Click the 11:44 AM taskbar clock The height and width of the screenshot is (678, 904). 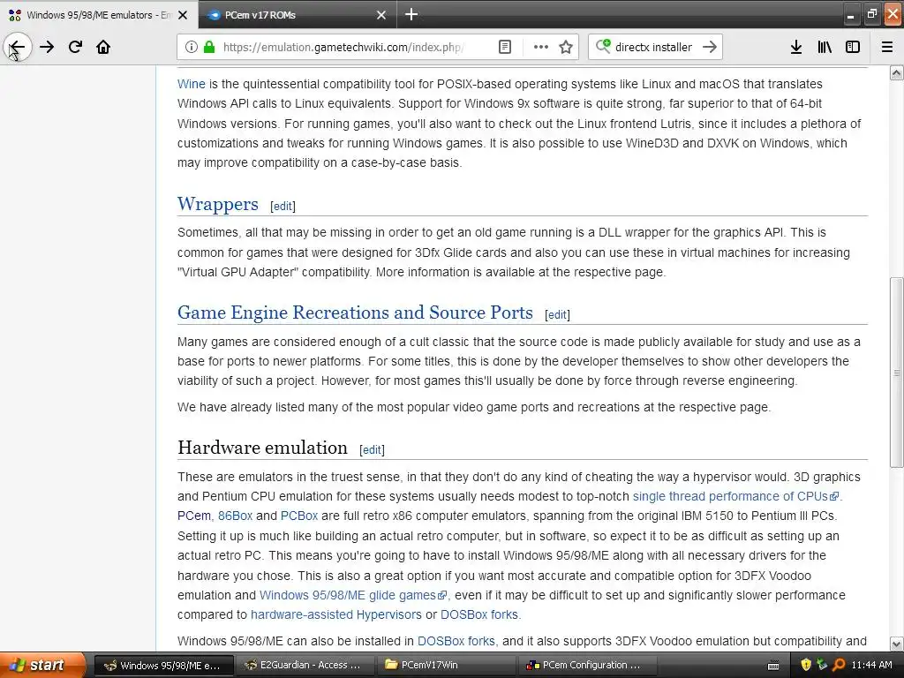[871, 666]
